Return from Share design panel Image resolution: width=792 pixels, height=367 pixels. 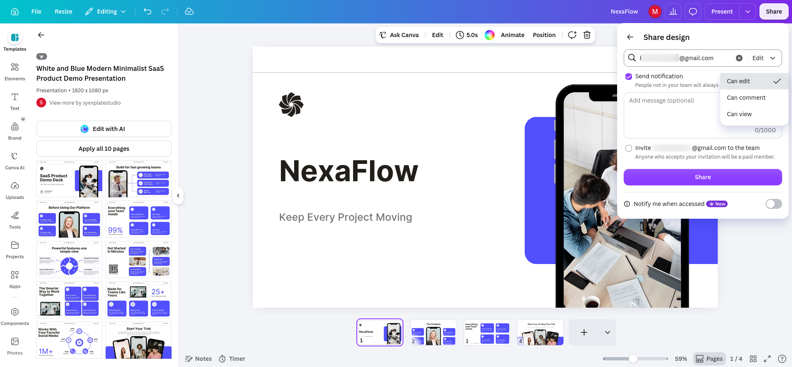630,37
